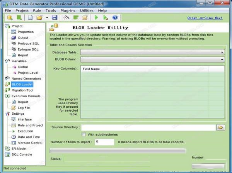Open Log File item
The height and width of the screenshot is (173, 232).
[x=24, y=108]
